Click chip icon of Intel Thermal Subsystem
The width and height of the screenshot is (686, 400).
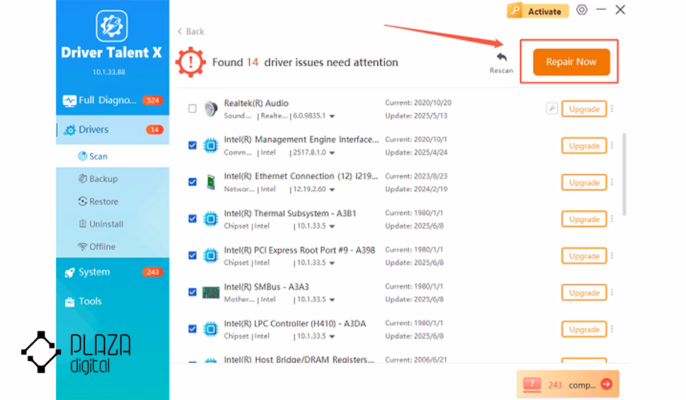pos(211,219)
